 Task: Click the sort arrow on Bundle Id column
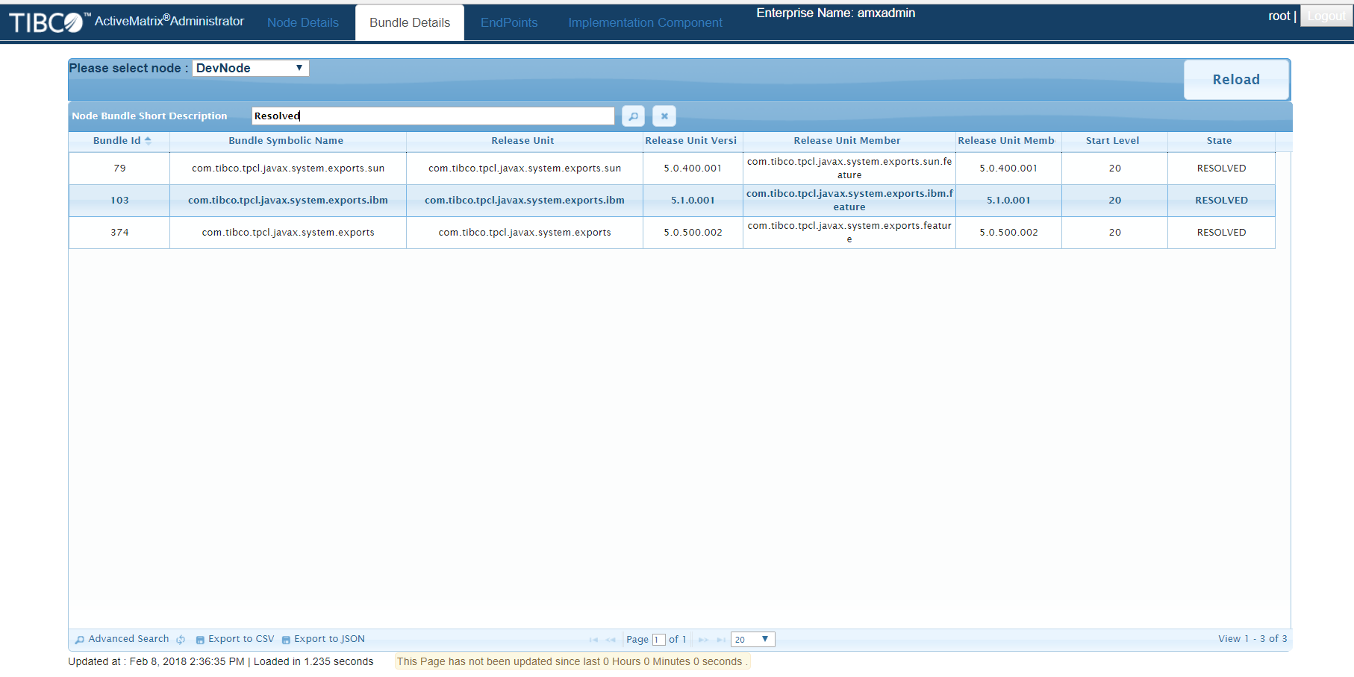(148, 141)
